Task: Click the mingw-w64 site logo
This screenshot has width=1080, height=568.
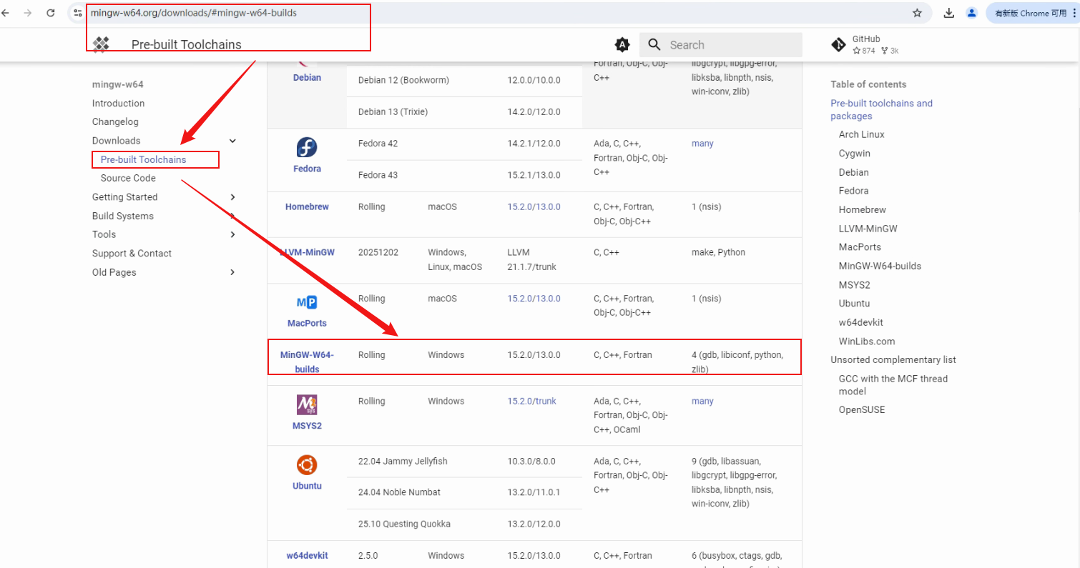Action: pos(101,44)
